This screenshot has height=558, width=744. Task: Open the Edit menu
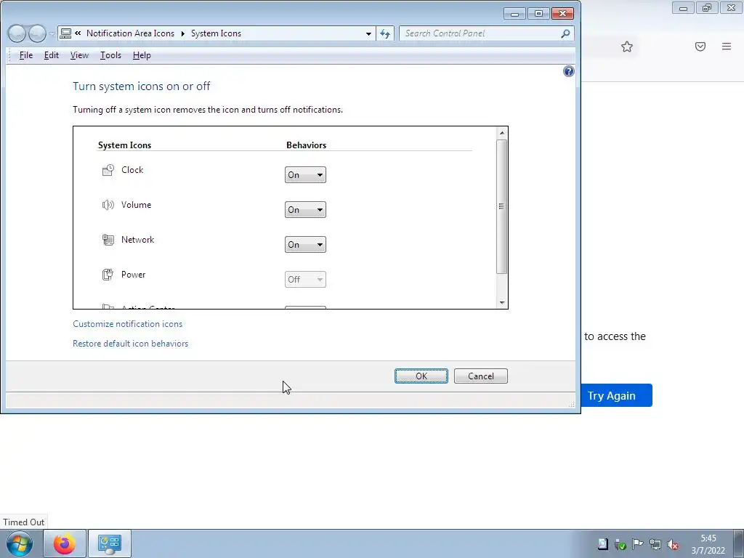coord(52,55)
